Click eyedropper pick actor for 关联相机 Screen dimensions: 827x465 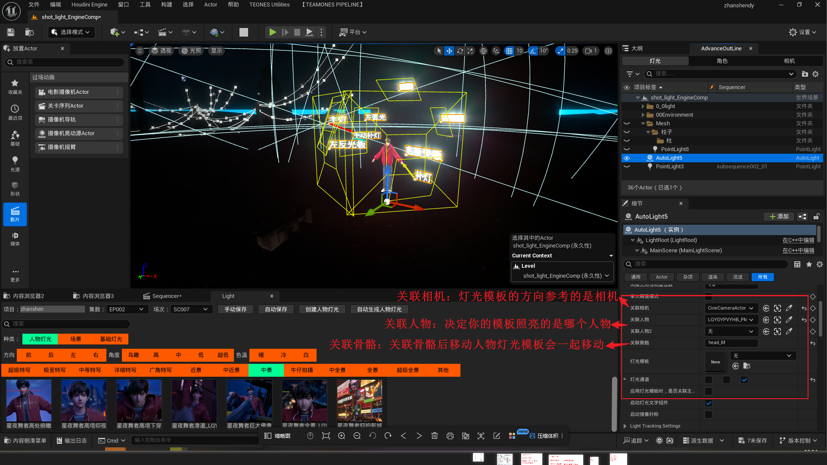click(789, 308)
